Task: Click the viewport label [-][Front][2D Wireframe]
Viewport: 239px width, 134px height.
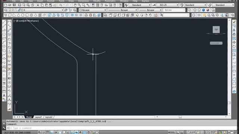Action: tap(26, 21)
